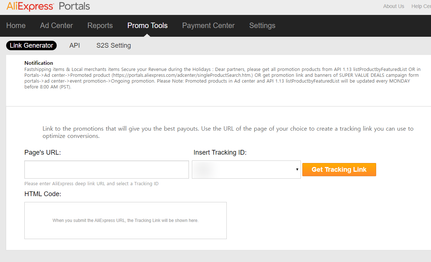
Task: Switch to the S2S Setting sub-tab
Action: (x=113, y=45)
